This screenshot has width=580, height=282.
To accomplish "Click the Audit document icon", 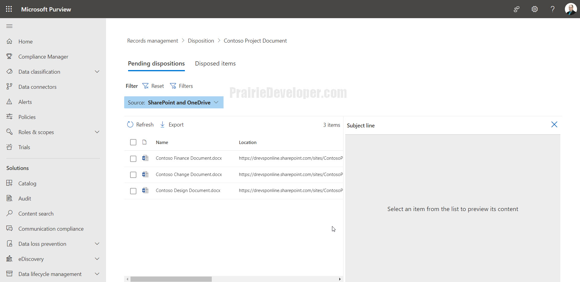I will 9,198.
